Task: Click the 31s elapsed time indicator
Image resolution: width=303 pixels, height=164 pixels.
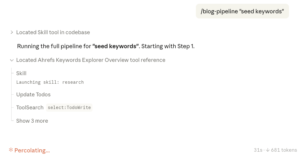Action: point(258,150)
